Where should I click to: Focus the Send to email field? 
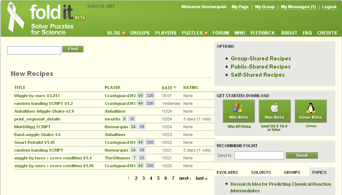pyautogui.click(x=259, y=155)
